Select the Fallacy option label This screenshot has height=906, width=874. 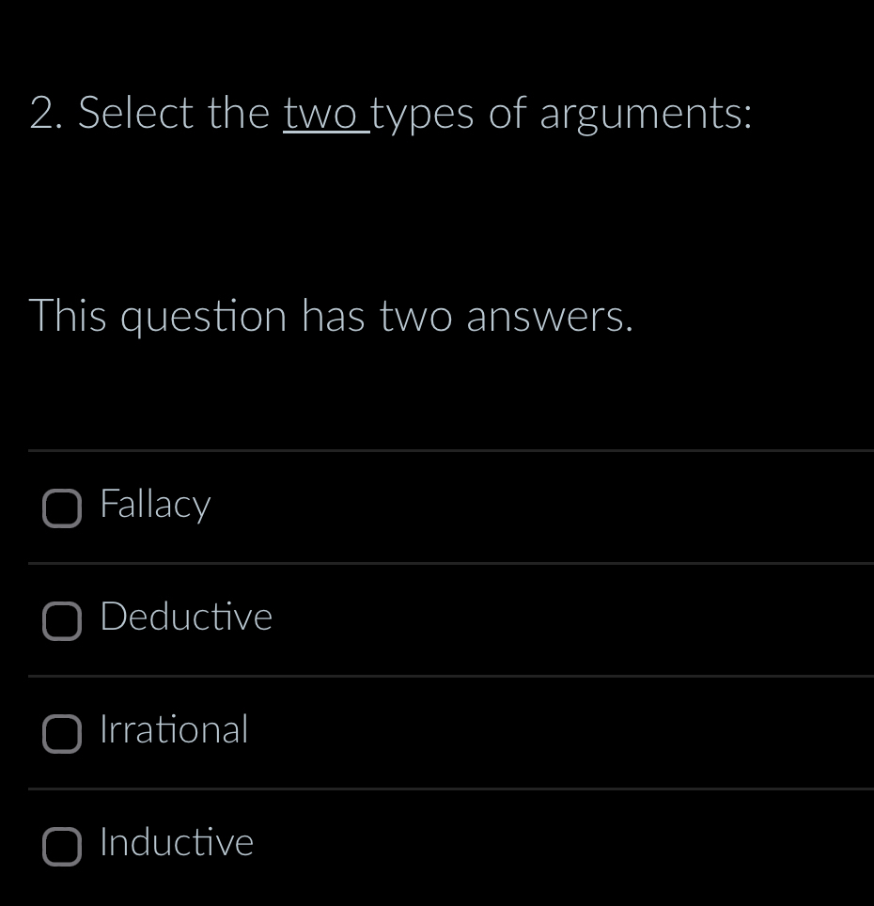click(155, 505)
